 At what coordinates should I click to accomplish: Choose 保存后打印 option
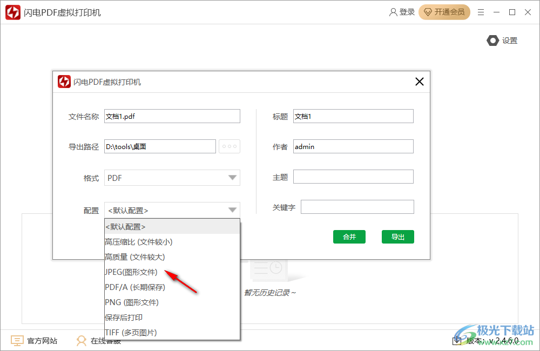tap(172, 318)
